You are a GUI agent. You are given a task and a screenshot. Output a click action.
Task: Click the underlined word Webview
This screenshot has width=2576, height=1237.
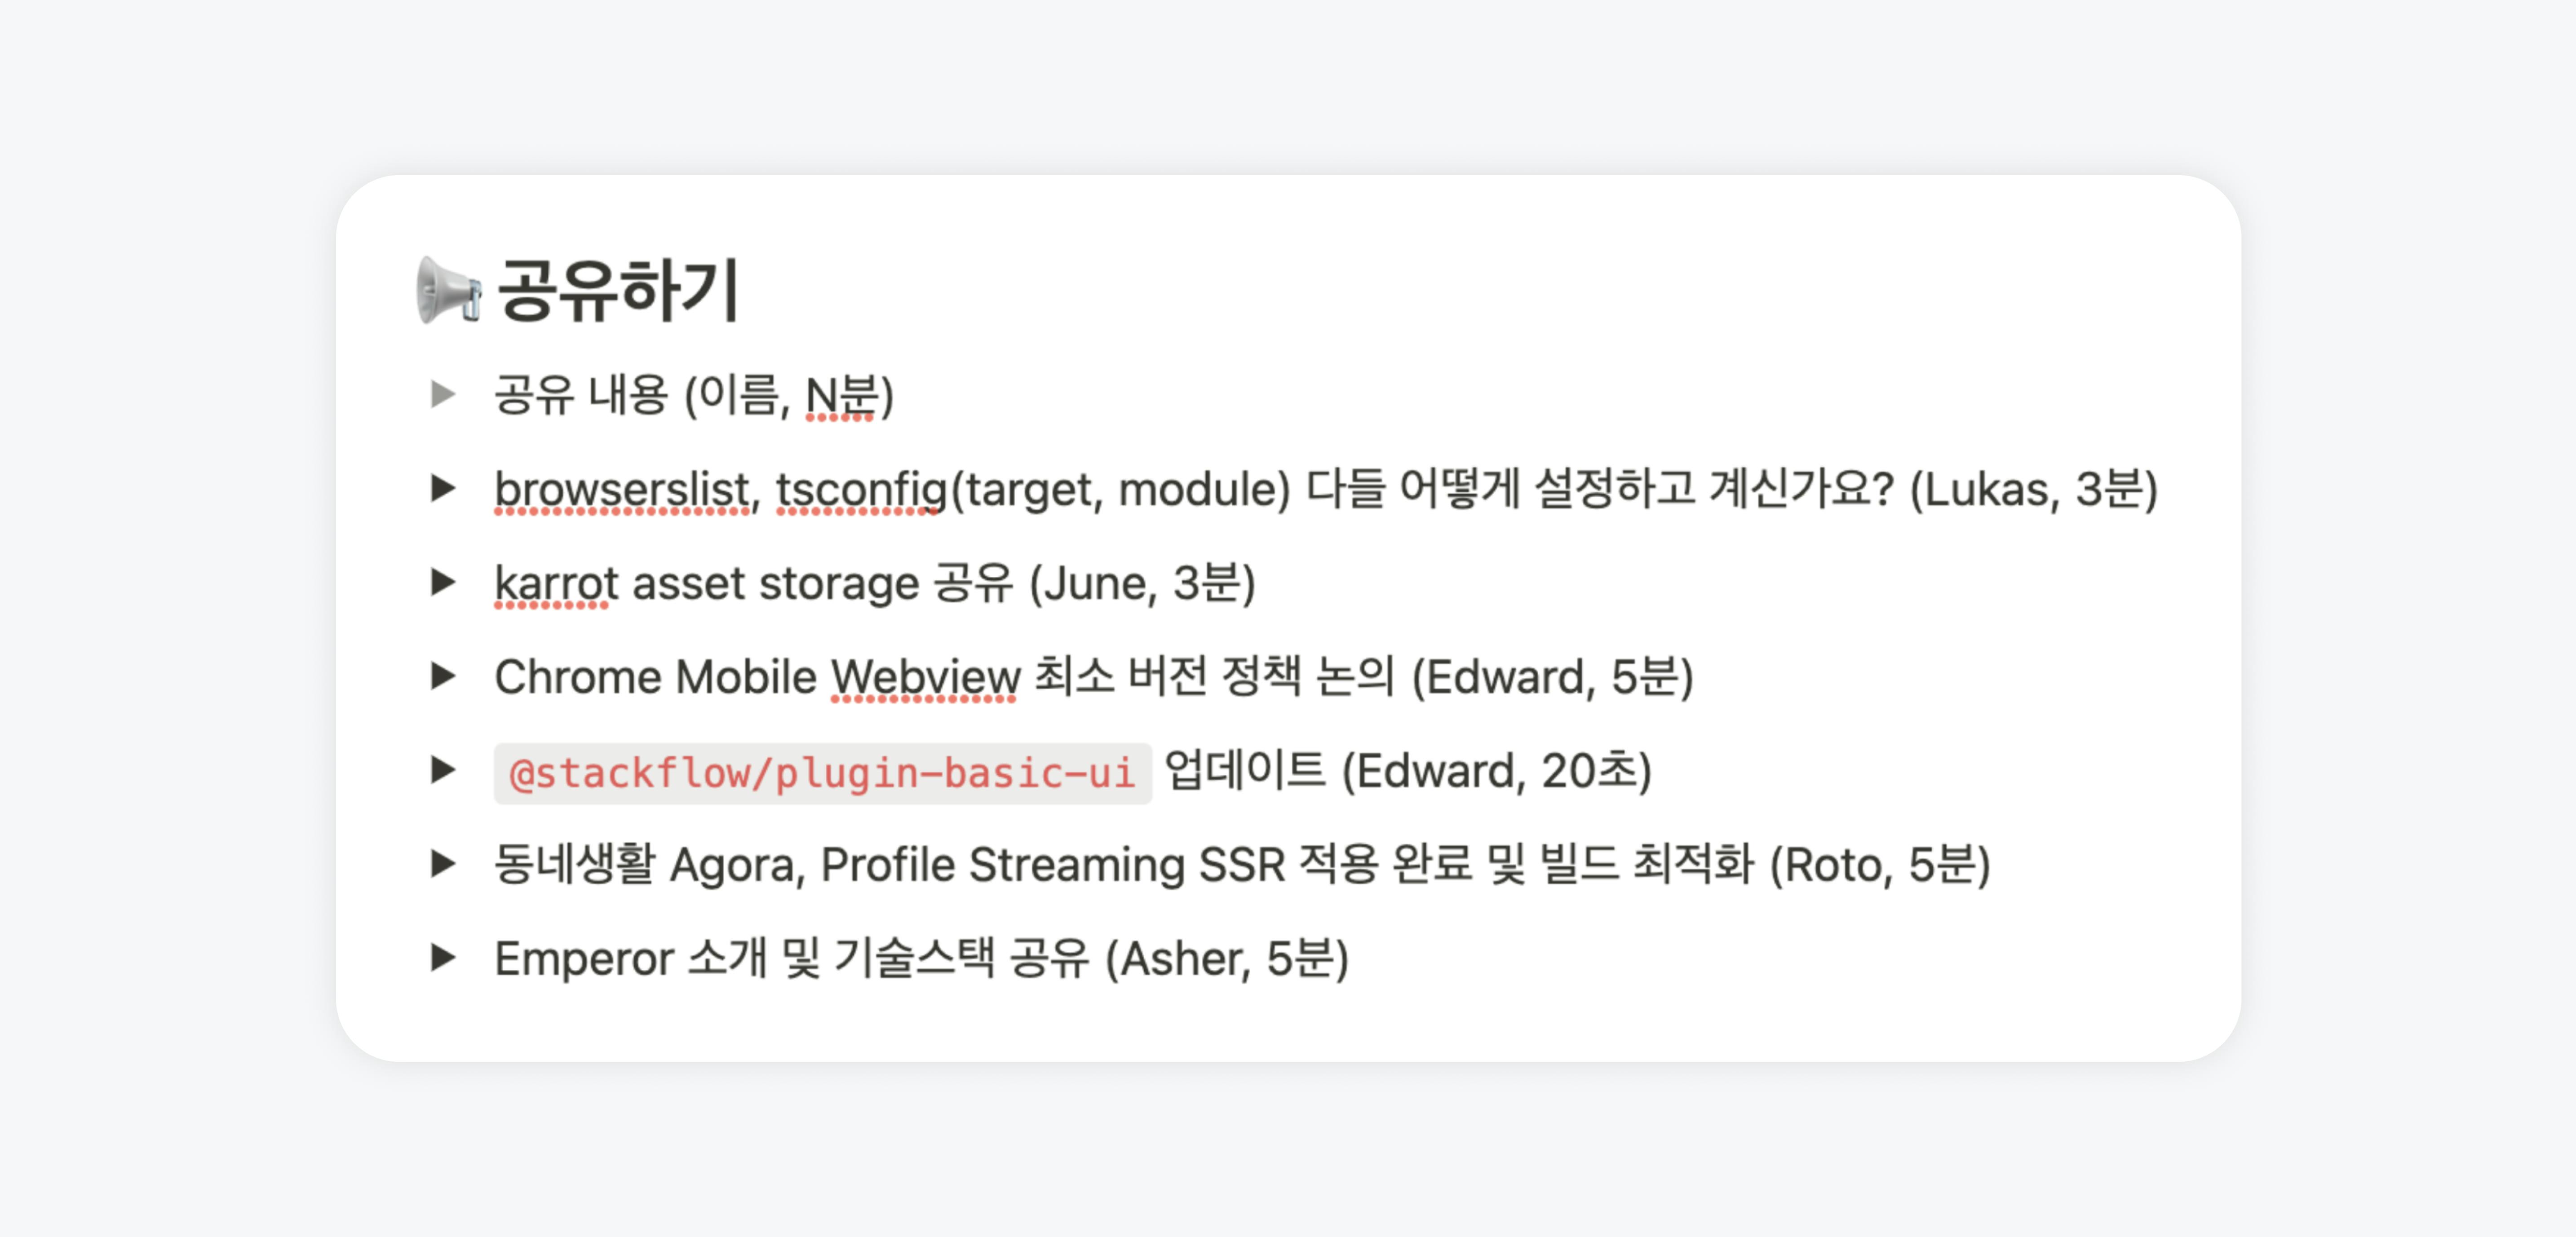click(925, 678)
